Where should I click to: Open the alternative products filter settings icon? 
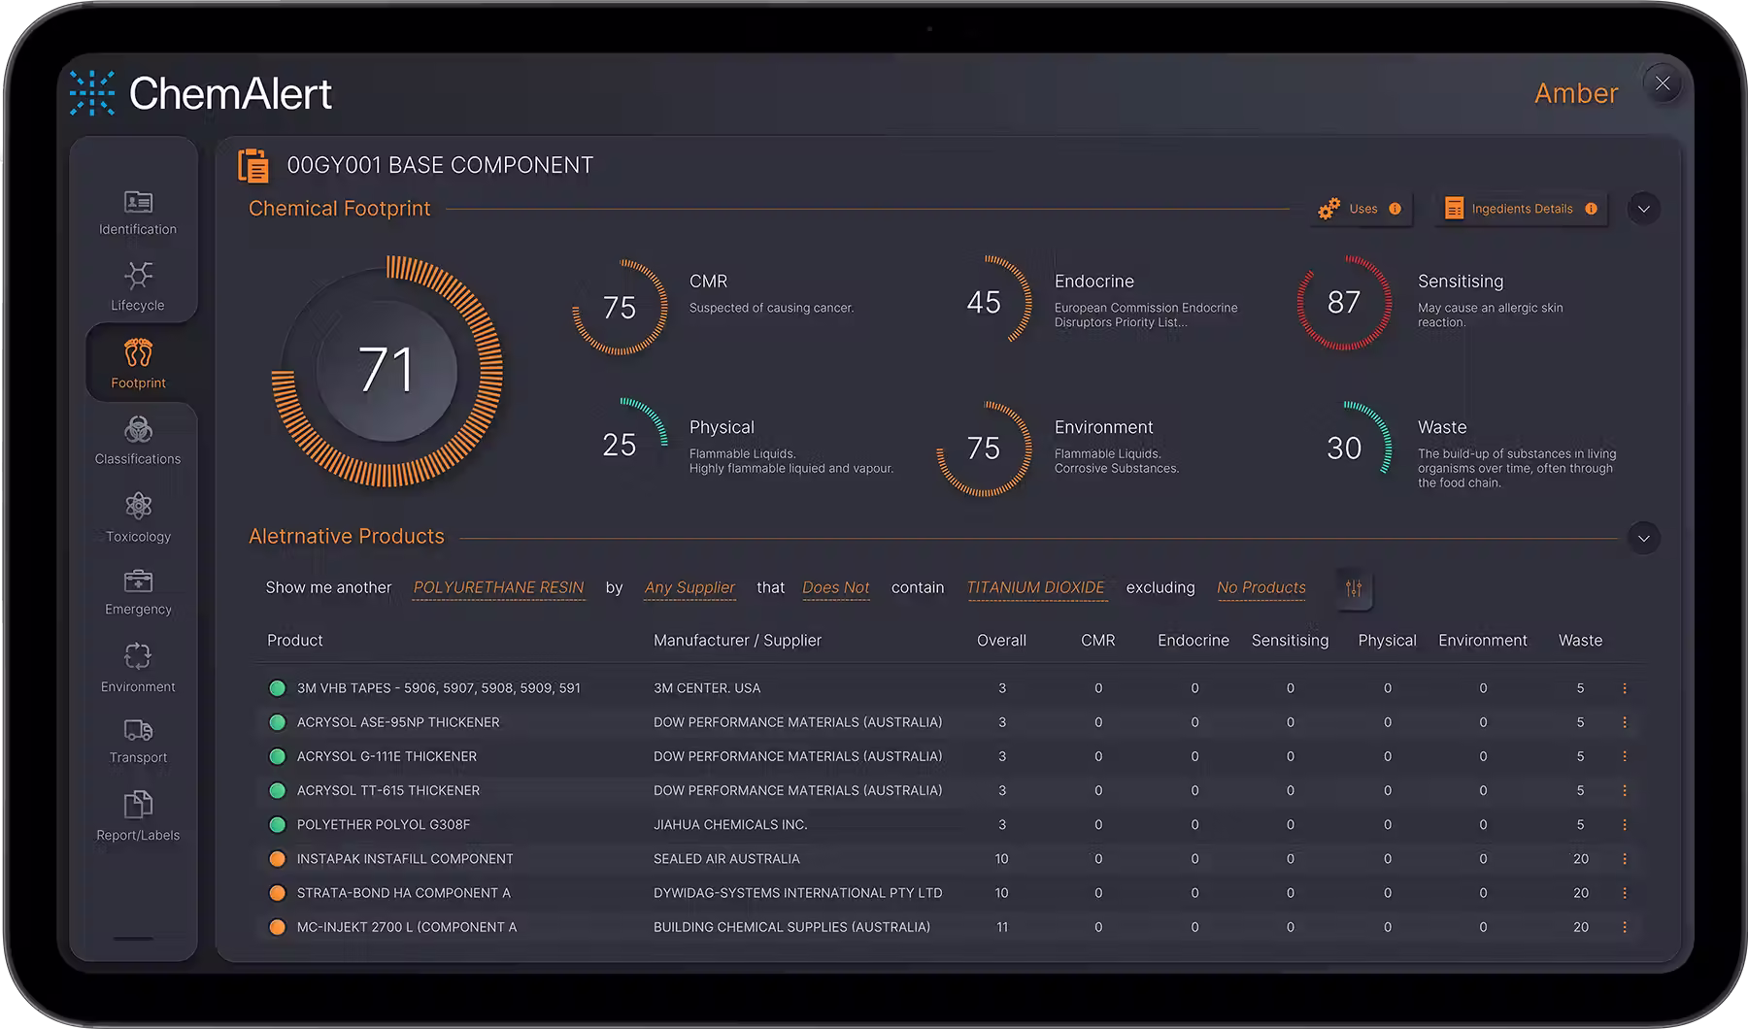pyautogui.click(x=1354, y=588)
